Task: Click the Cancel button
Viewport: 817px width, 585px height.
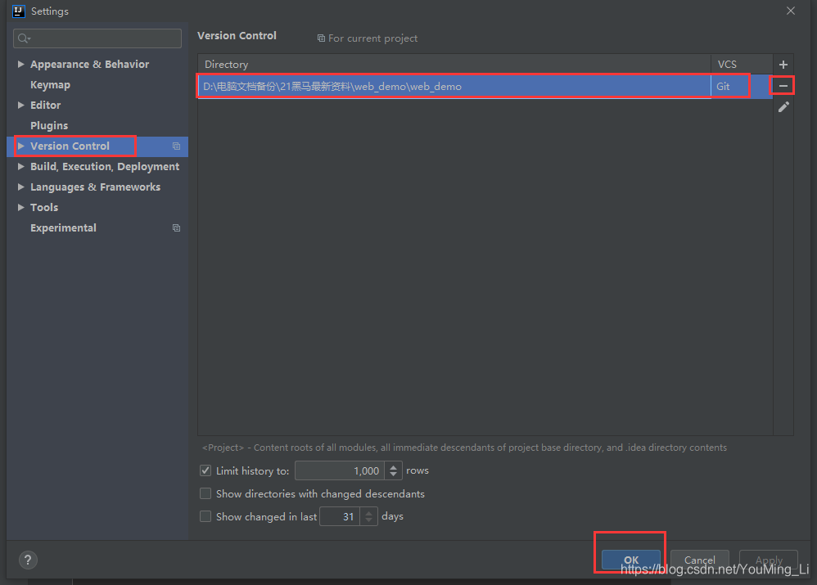Action: [700, 560]
